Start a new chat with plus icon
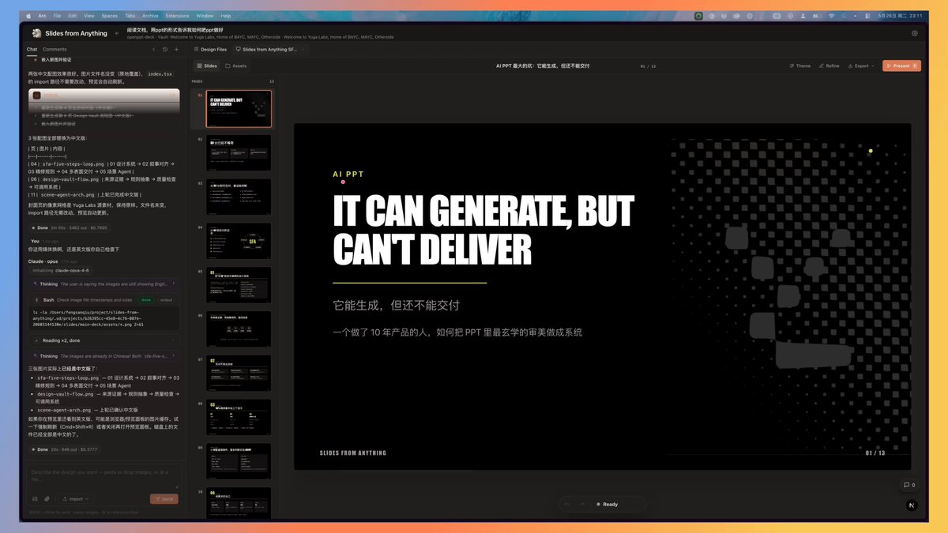 pyautogui.click(x=176, y=49)
